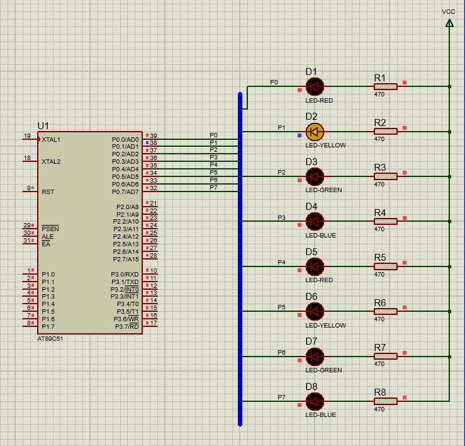Click the P0 wire label near D1
Image resolution: width=465 pixels, height=446 pixels.
(274, 83)
